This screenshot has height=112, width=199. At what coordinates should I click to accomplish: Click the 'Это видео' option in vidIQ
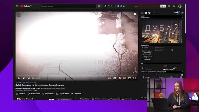pos(146,77)
